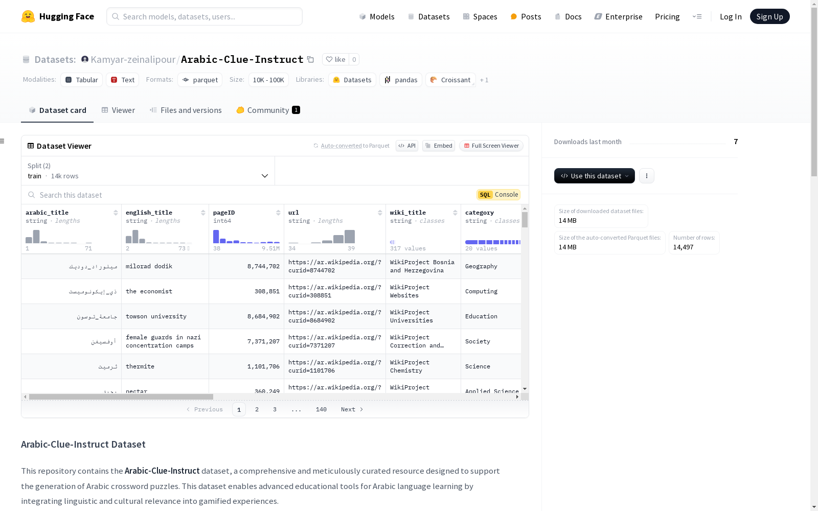Image resolution: width=818 pixels, height=511 pixels.
Task: Click Log In
Action: pos(731,16)
